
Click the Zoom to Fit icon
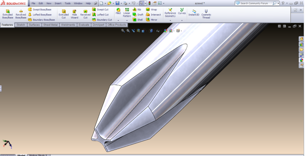pos(123,30)
